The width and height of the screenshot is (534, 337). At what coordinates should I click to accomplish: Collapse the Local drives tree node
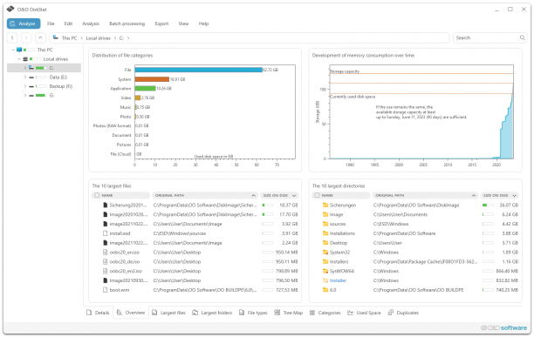pos(19,58)
